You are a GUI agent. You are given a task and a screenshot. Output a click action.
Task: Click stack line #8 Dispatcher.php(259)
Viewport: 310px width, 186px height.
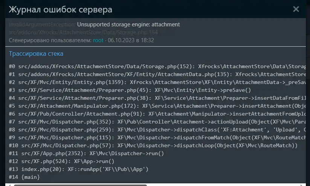click(157, 130)
